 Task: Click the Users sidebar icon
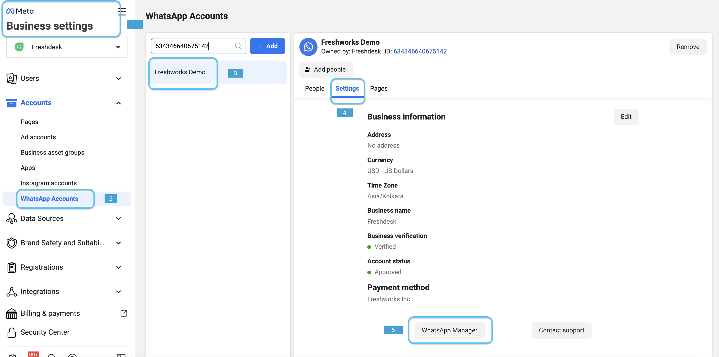tap(12, 78)
